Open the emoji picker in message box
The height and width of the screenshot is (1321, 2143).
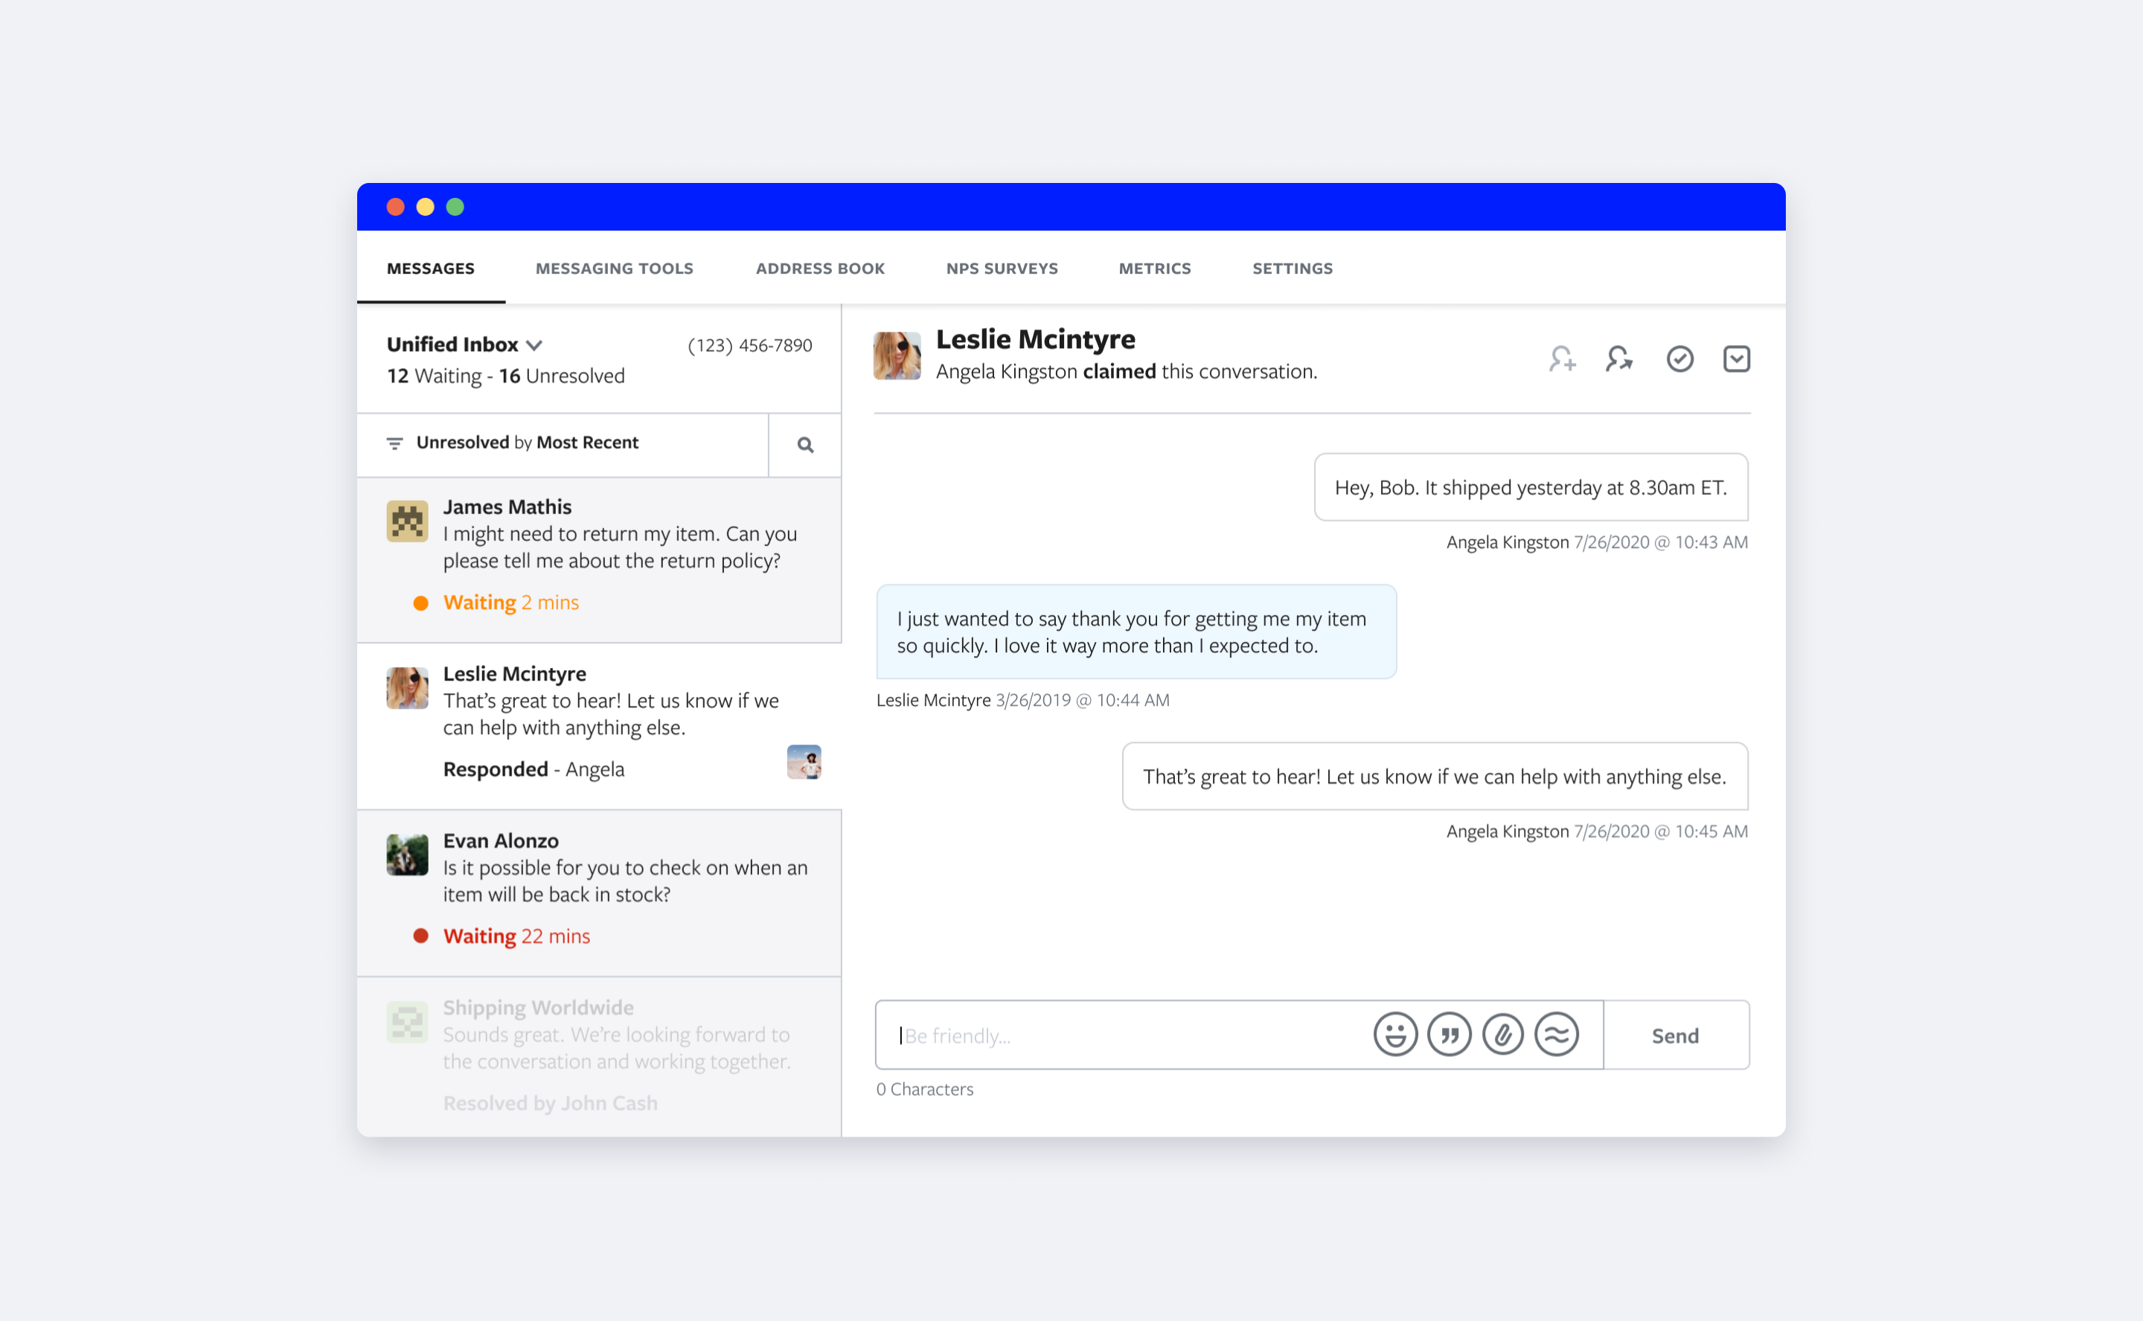1395,1035
